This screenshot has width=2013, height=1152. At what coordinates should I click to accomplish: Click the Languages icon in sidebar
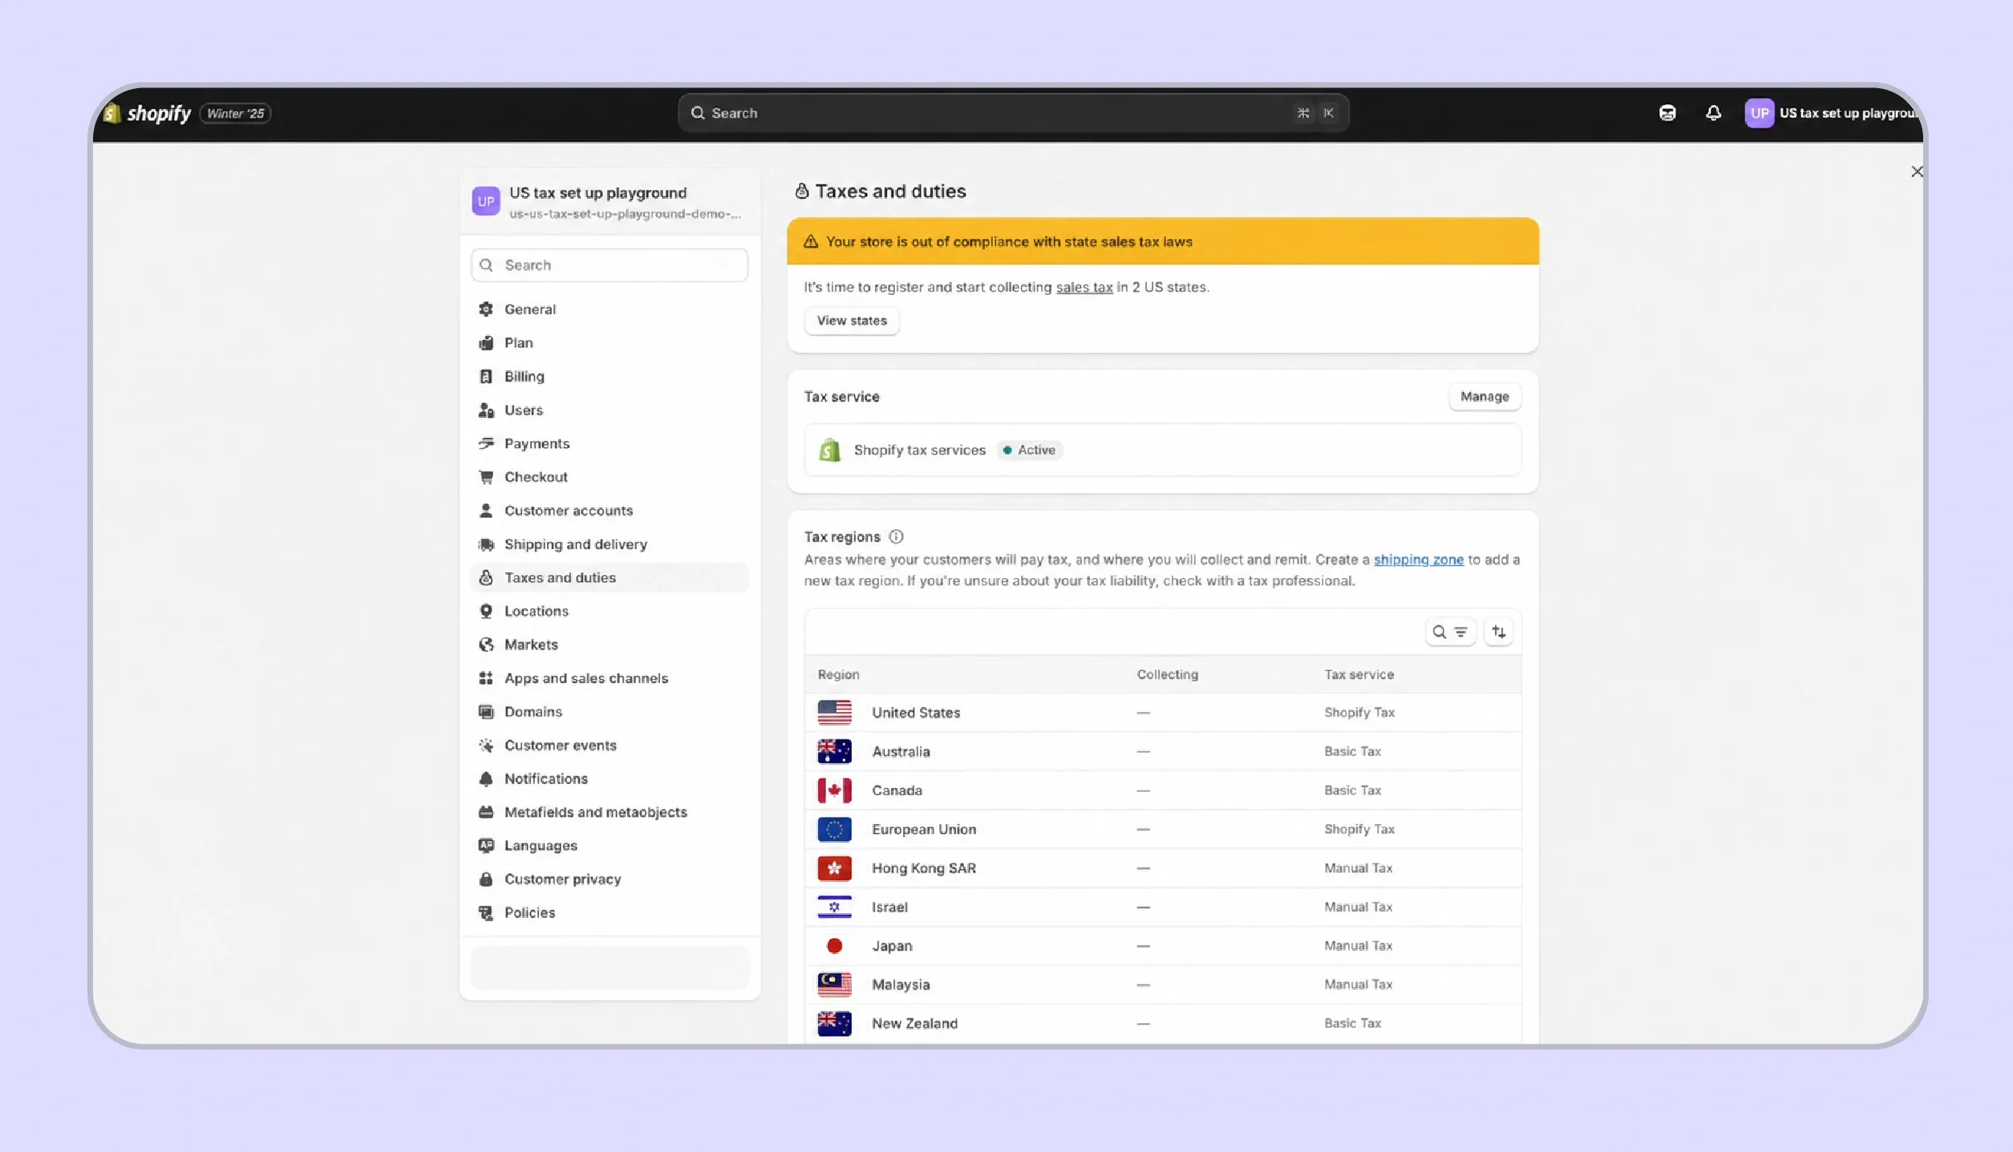[x=486, y=846]
